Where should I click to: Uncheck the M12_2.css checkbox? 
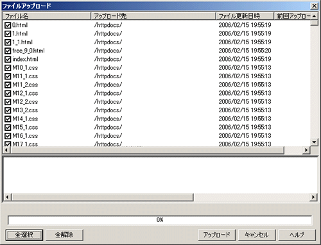click(8, 102)
